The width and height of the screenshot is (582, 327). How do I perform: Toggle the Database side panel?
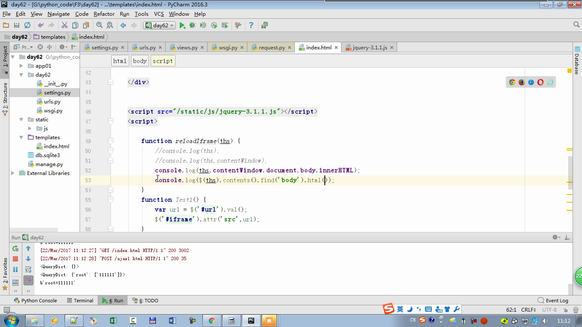point(577,61)
